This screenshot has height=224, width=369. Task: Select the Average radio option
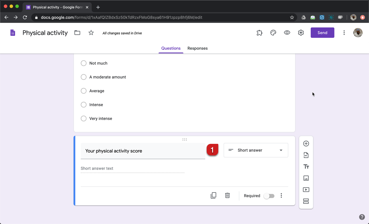click(84, 91)
